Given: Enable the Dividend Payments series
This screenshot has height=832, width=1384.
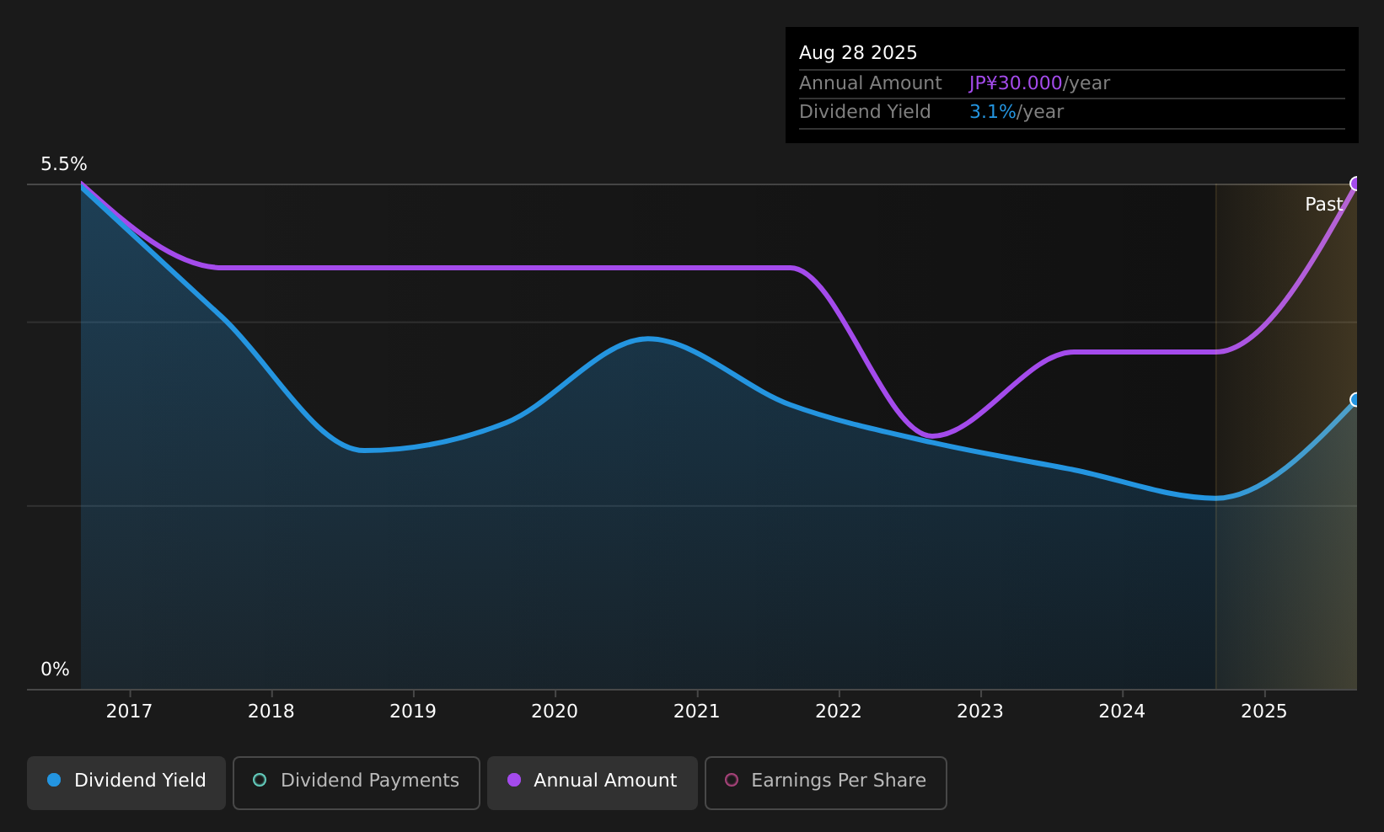Looking at the screenshot, I should (x=357, y=782).
